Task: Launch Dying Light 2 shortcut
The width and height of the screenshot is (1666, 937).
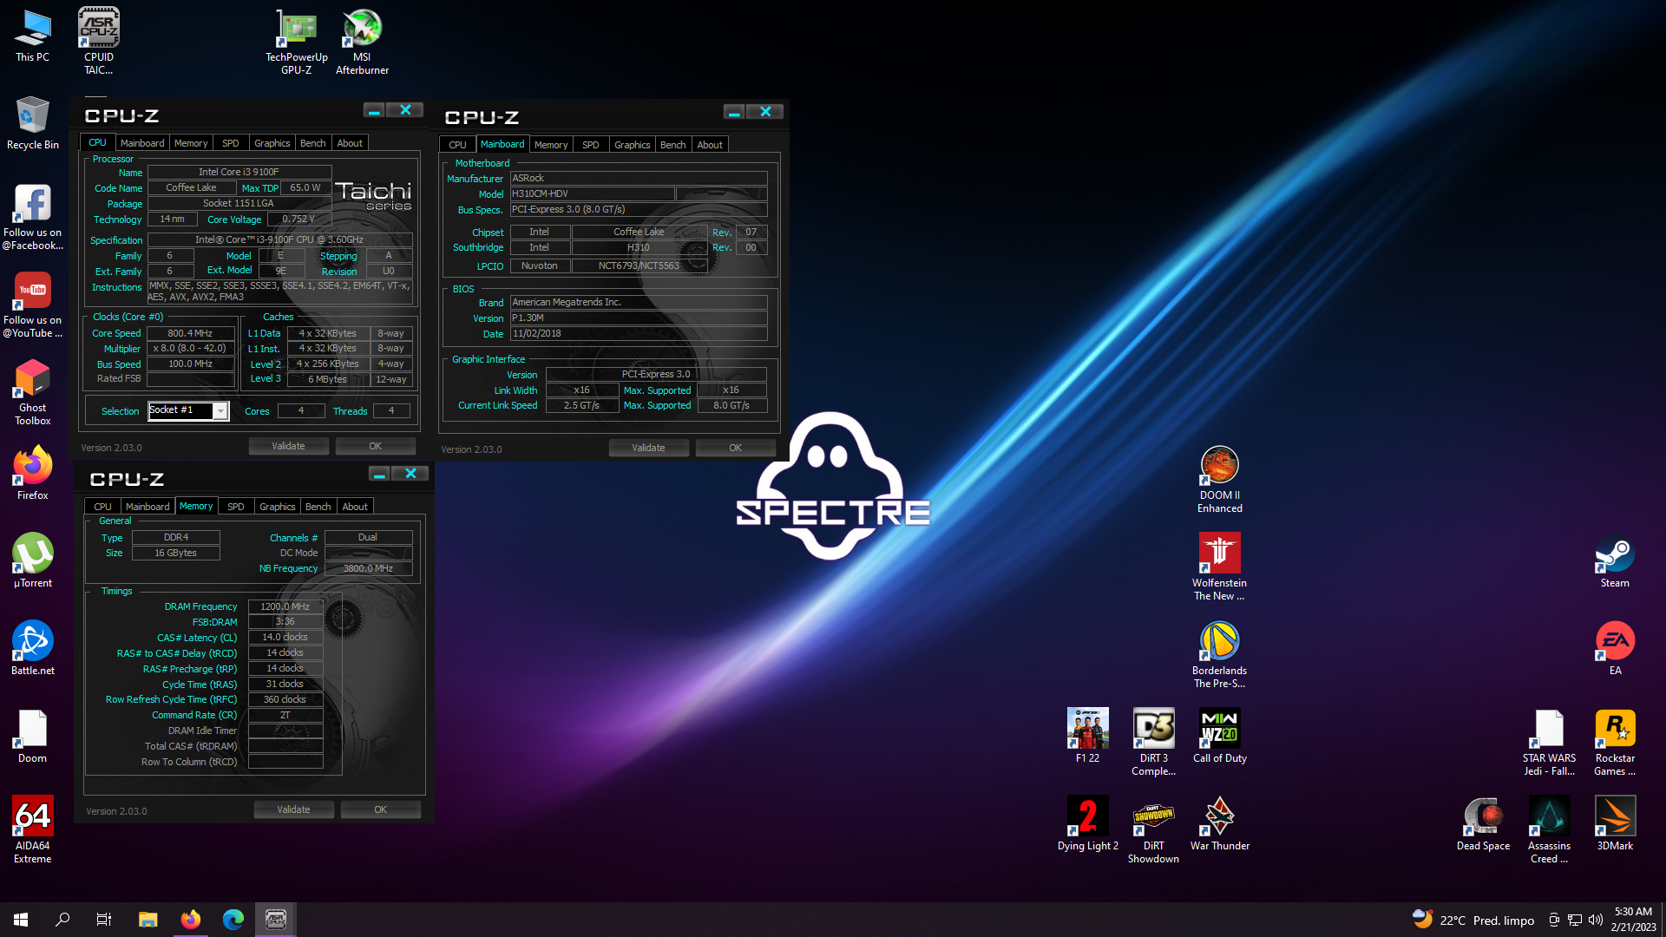Action: tap(1087, 823)
